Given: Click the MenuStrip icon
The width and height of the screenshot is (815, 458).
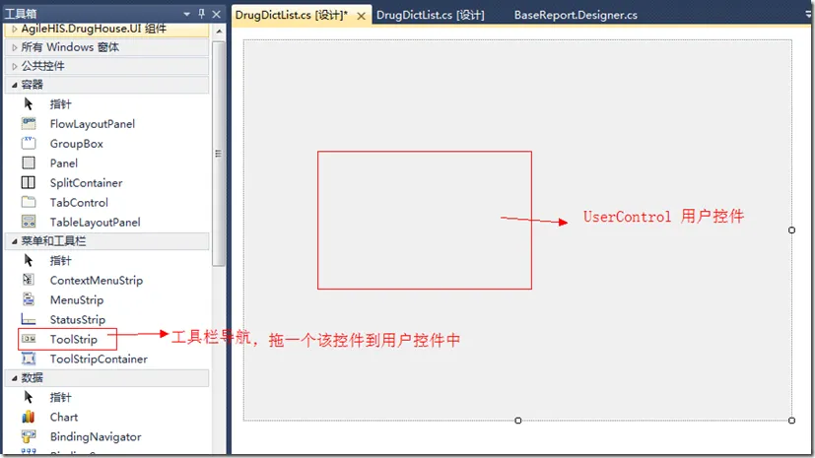Looking at the screenshot, I should pyautogui.click(x=29, y=299).
